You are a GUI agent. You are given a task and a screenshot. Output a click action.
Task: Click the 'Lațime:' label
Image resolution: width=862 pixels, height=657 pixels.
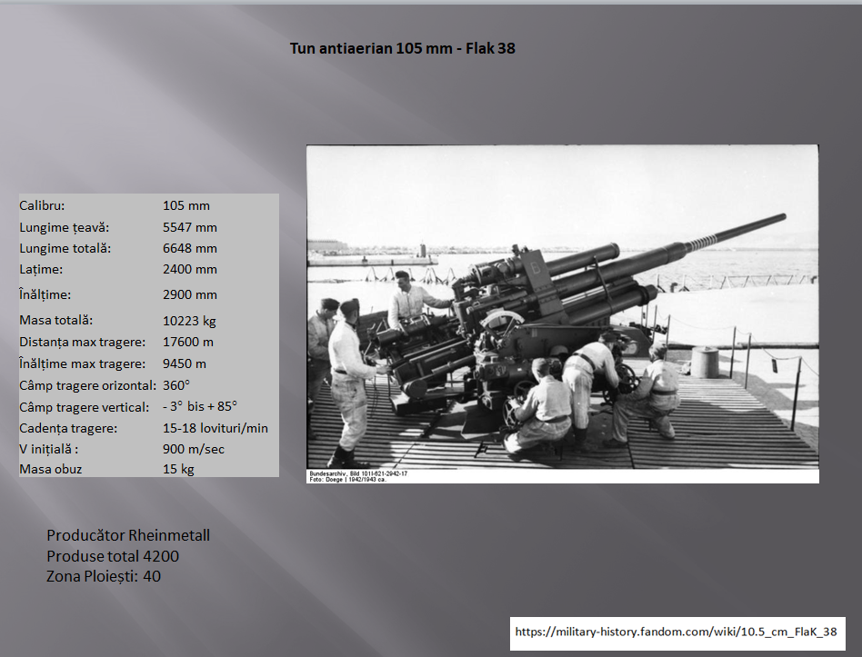[41, 270]
